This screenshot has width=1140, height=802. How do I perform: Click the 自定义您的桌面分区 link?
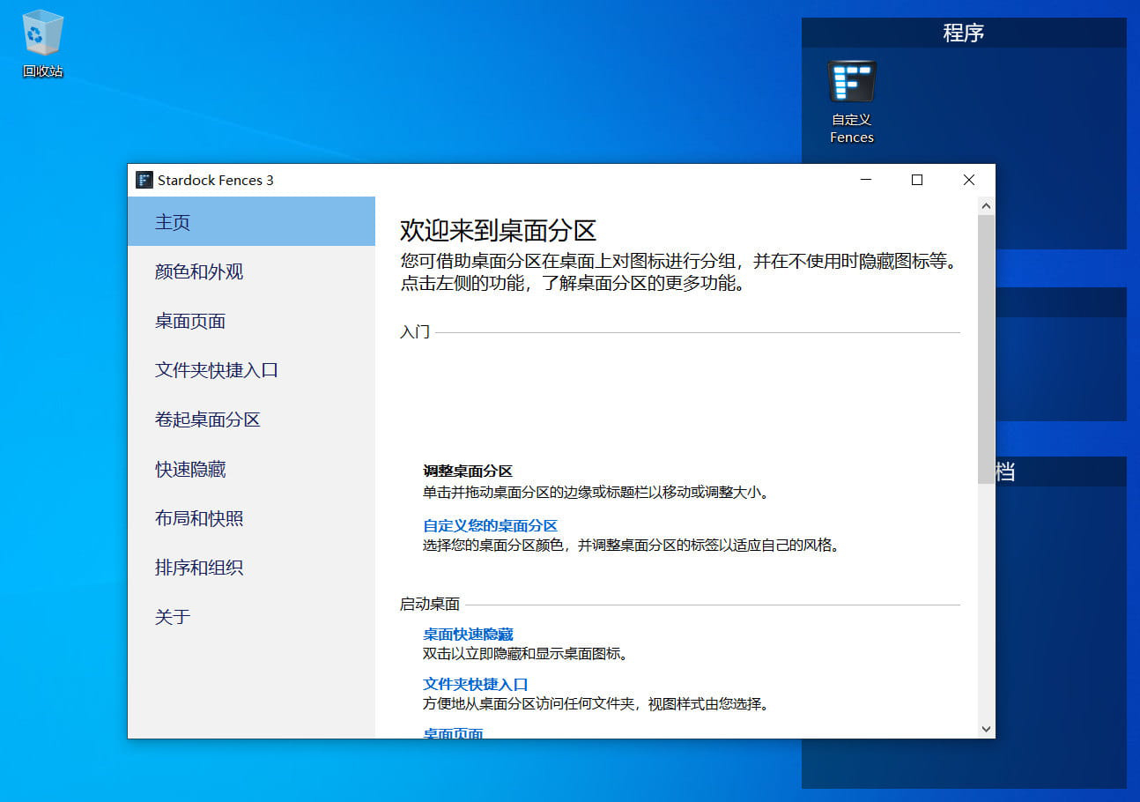[x=490, y=526]
